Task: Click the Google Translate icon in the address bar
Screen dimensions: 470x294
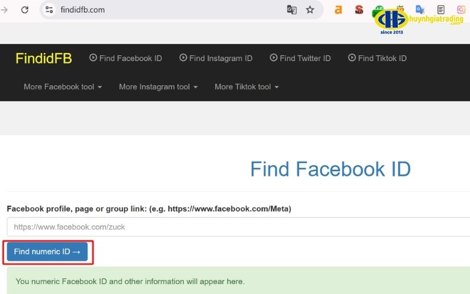Action: tap(291, 10)
